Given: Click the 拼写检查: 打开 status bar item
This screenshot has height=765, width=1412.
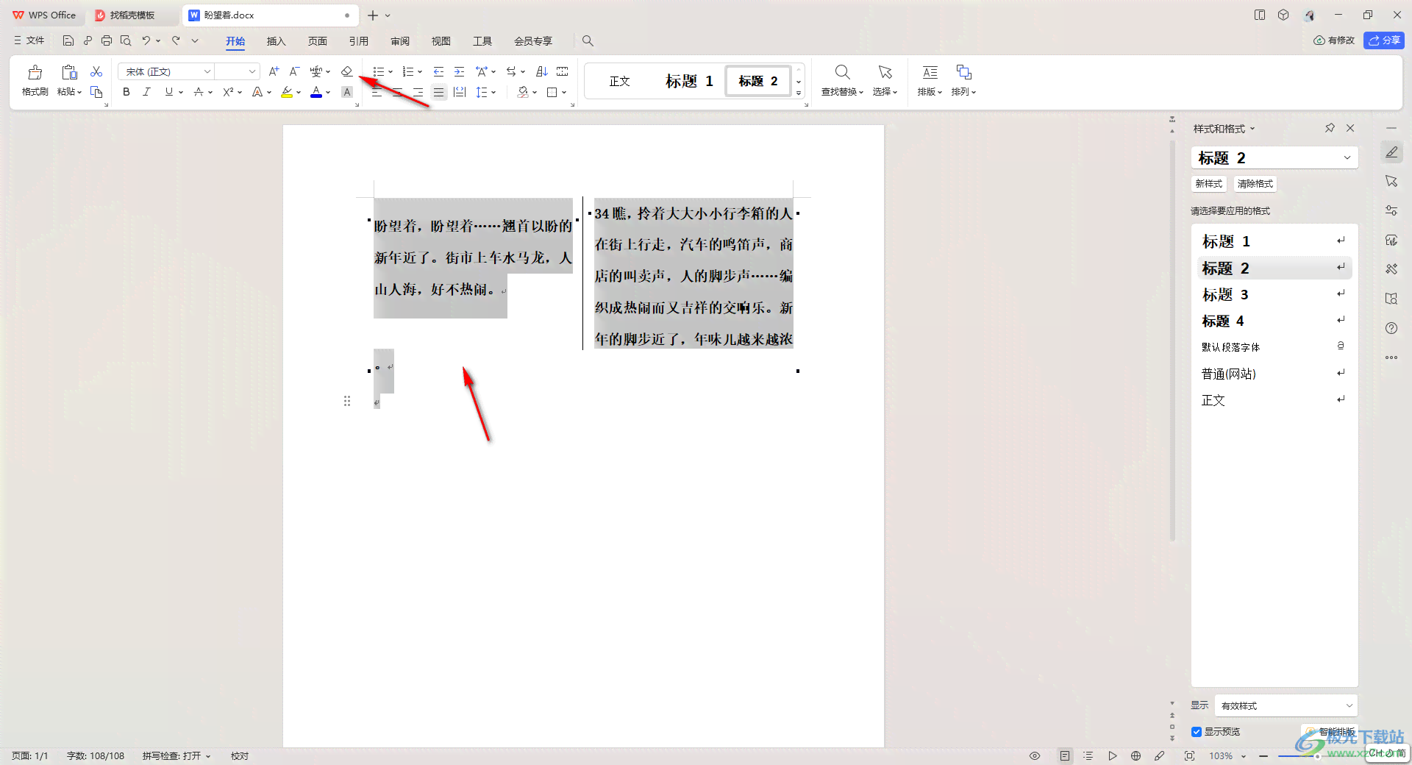Looking at the screenshot, I should pos(176,755).
